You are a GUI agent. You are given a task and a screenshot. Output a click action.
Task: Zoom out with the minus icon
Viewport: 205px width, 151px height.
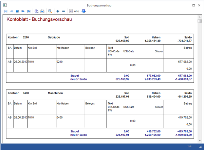pyautogui.click(x=63, y=11)
